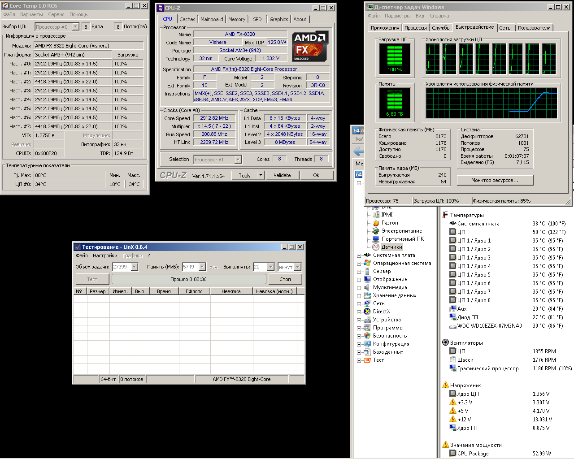This screenshot has height=459, width=574.
Task: Open Монитор ресурсов from Task Manager
Action: [495, 180]
